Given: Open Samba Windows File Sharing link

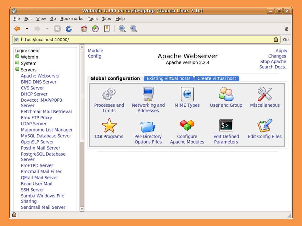Looking at the screenshot, I should pos(42,198).
